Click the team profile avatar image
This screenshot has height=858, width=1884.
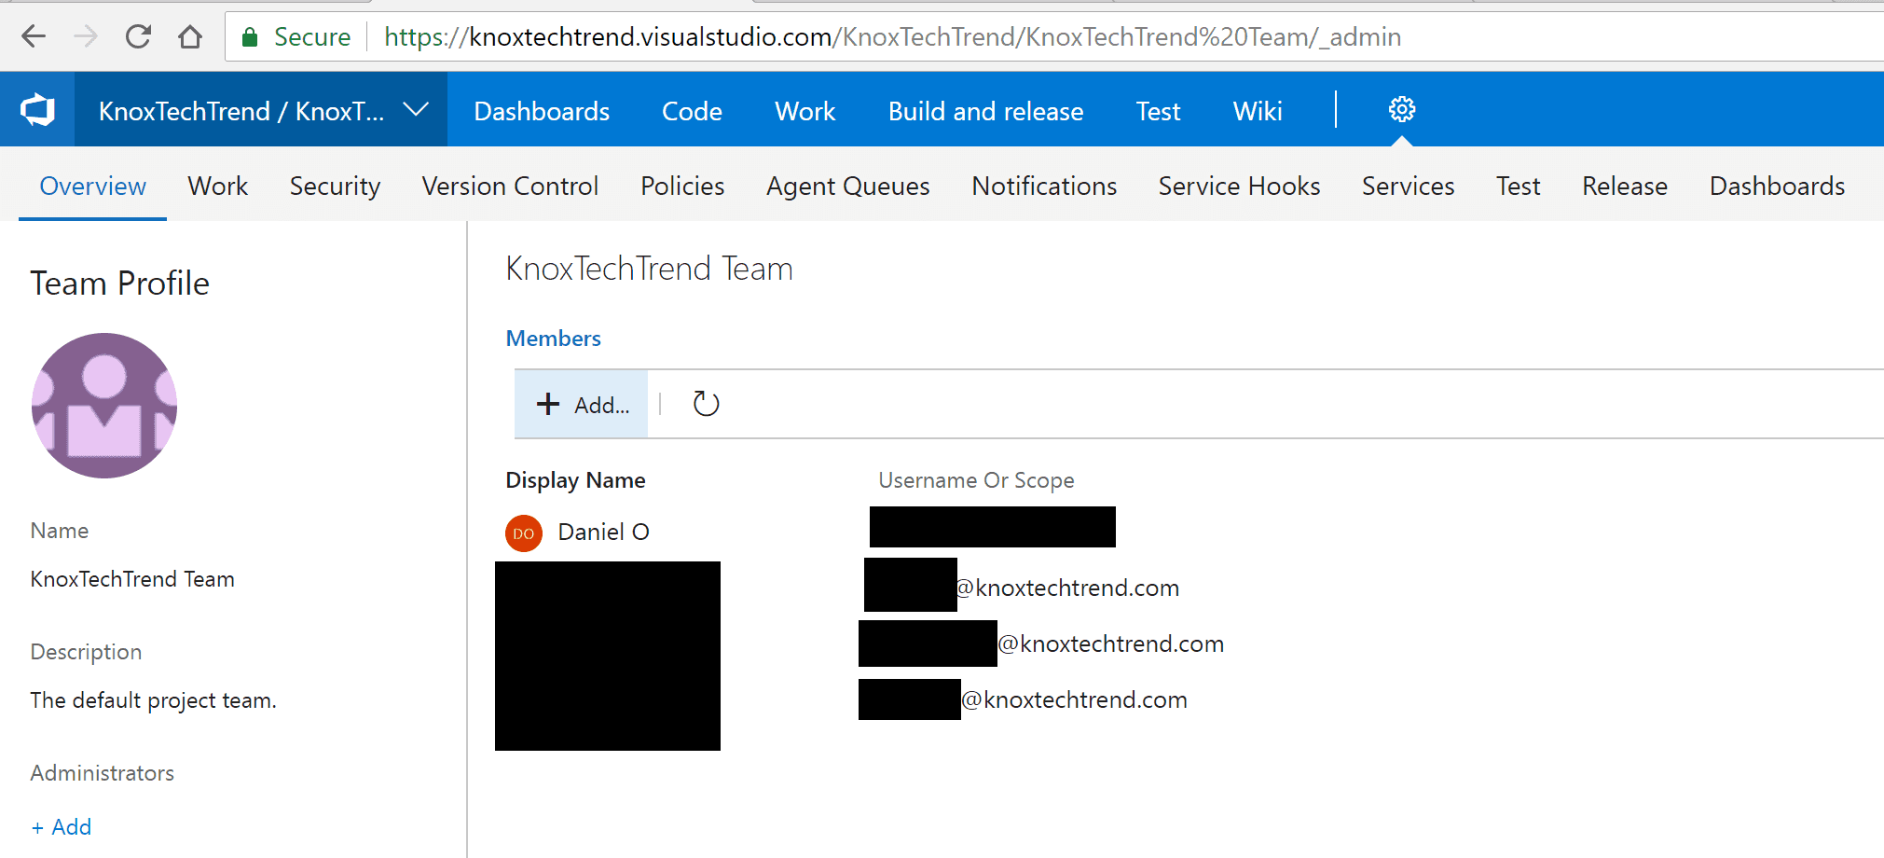coord(104,406)
